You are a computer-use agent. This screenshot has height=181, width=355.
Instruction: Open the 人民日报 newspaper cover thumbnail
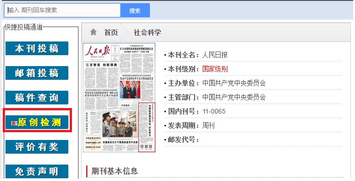(119, 98)
